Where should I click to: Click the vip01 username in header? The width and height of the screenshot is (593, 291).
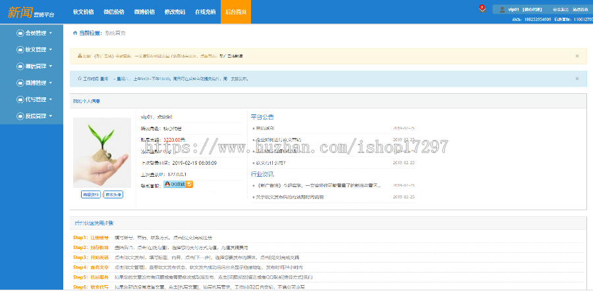(x=513, y=9)
